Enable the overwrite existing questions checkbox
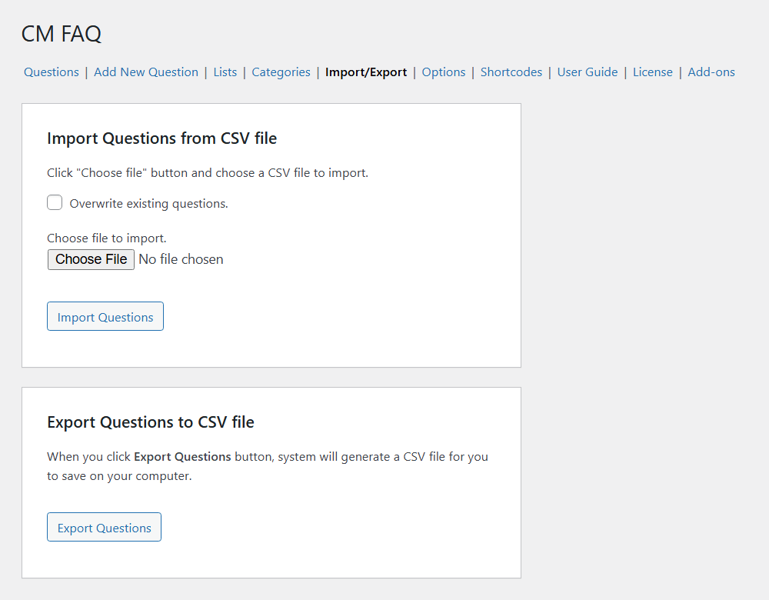 click(55, 203)
